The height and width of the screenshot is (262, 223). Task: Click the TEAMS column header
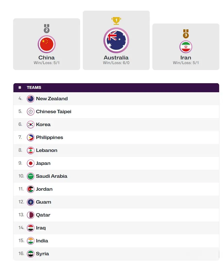(x=34, y=88)
